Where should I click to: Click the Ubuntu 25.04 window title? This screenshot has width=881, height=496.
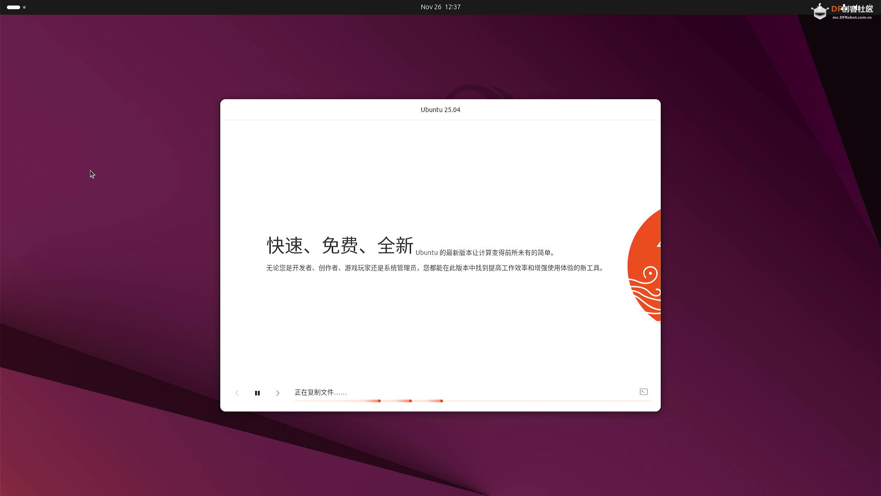tap(440, 110)
